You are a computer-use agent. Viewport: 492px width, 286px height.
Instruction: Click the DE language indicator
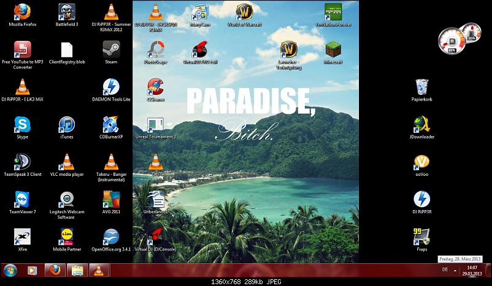pyautogui.click(x=445, y=269)
